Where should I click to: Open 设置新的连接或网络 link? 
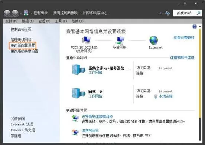click(97, 116)
